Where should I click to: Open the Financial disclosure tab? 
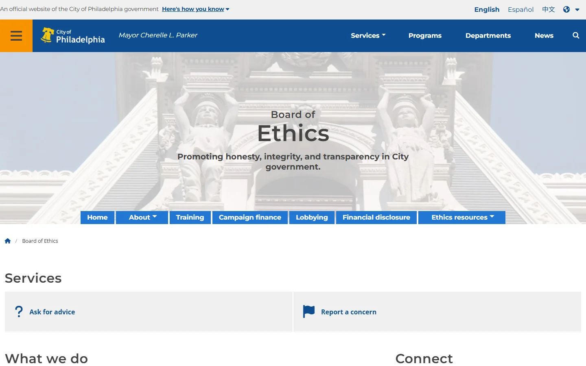coord(376,217)
